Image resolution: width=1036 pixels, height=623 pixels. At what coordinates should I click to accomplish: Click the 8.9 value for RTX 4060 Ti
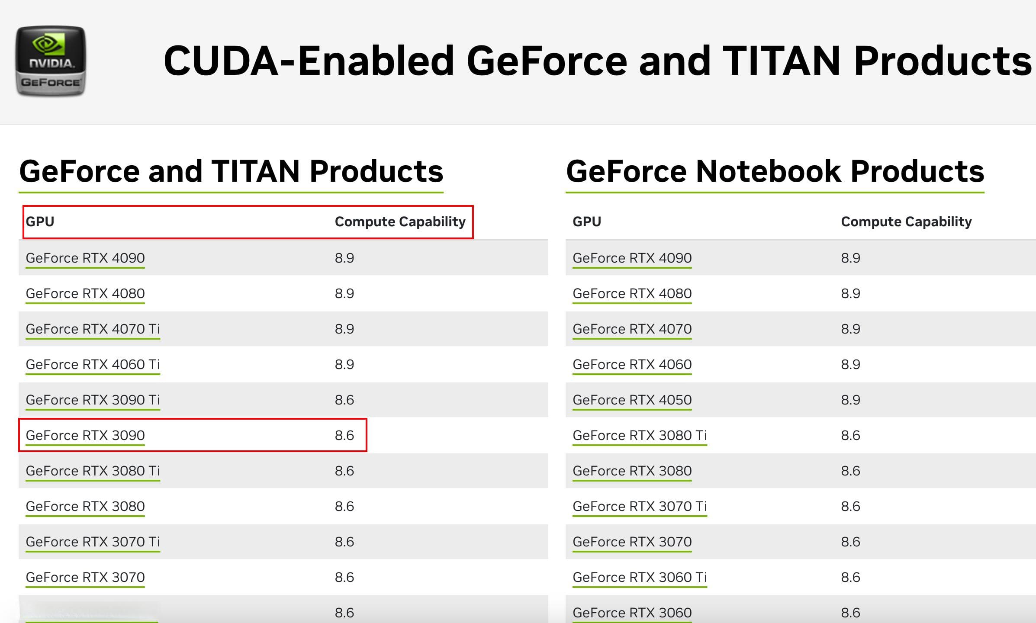pyautogui.click(x=344, y=364)
